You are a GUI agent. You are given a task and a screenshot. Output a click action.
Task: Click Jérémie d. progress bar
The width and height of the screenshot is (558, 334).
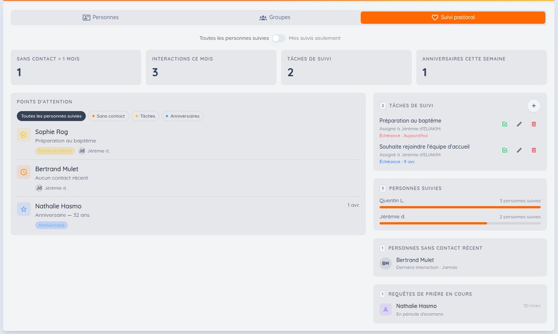pyautogui.click(x=460, y=223)
